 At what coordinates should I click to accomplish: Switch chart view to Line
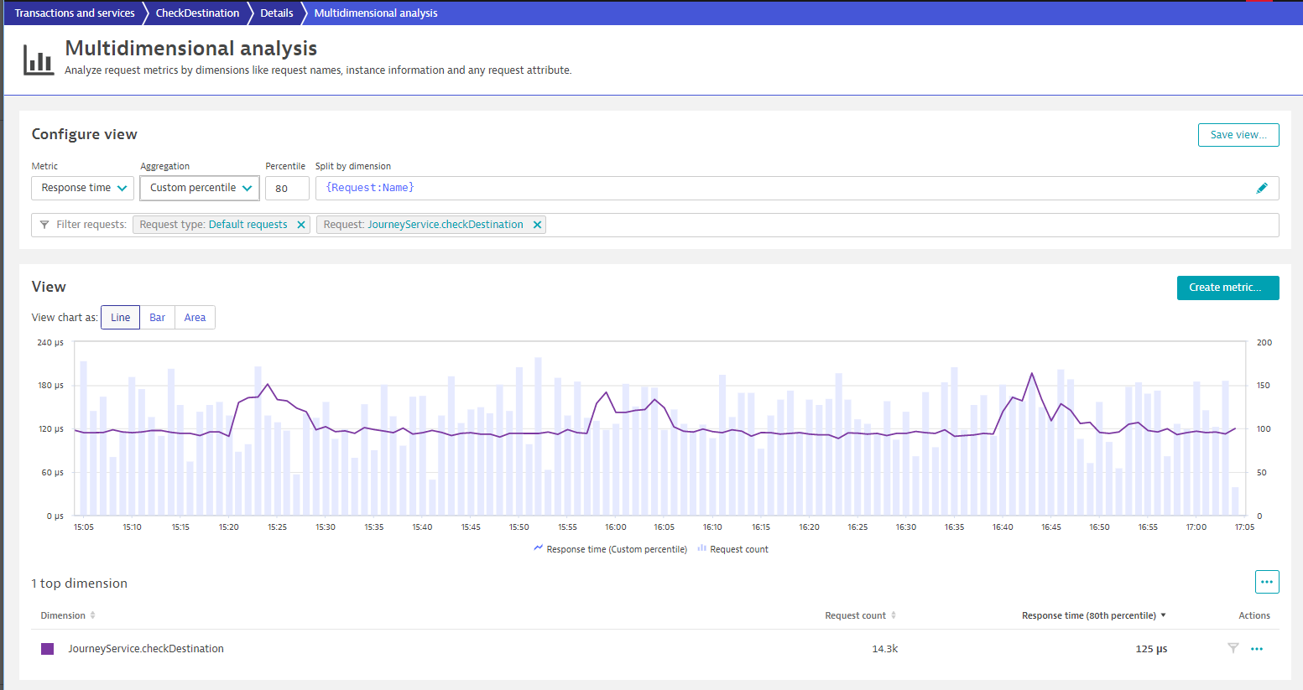120,318
